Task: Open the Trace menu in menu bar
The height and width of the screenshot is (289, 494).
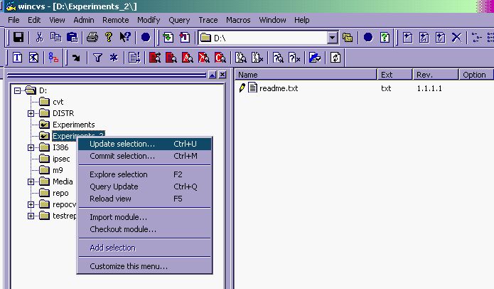Action: click(207, 20)
